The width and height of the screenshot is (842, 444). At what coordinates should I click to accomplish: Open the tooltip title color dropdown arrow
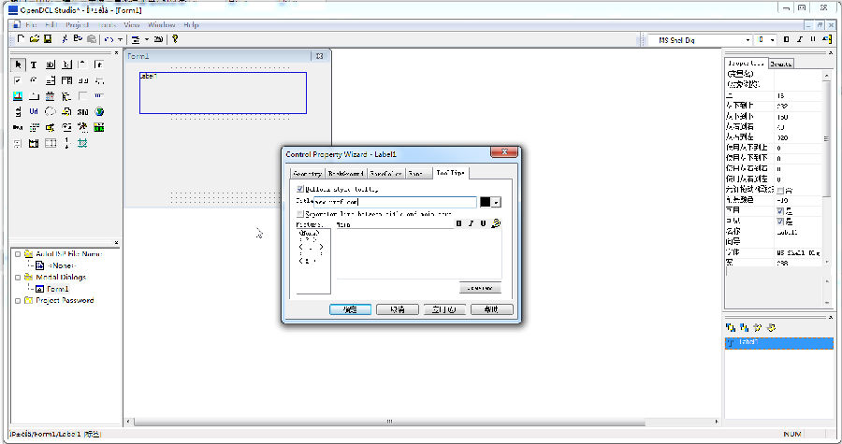click(496, 202)
